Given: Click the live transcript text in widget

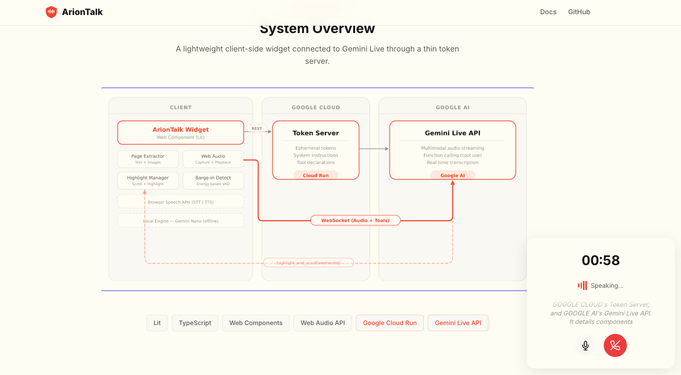Looking at the screenshot, I should click(x=601, y=313).
